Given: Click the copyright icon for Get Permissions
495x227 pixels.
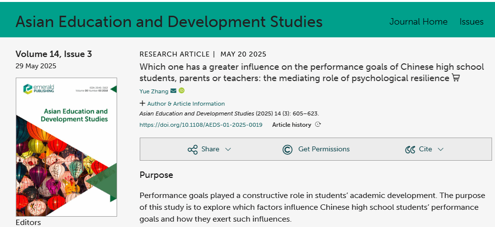Looking at the screenshot, I should pos(287,149).
